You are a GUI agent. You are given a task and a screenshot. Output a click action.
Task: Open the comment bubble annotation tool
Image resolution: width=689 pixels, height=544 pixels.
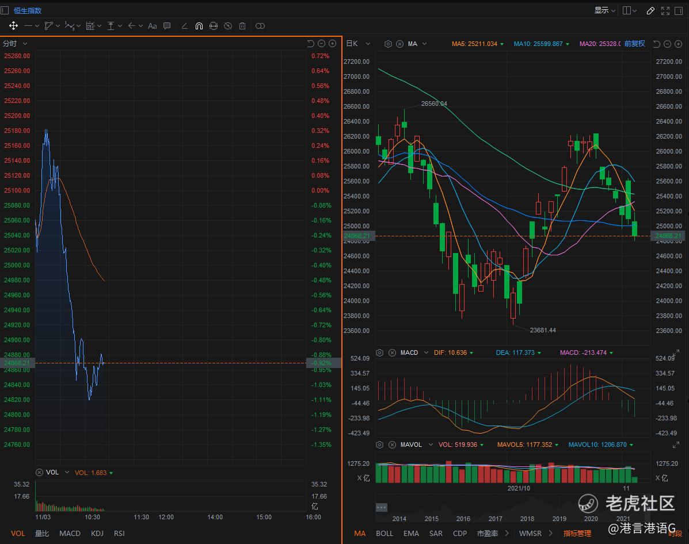tap(167, 26)
